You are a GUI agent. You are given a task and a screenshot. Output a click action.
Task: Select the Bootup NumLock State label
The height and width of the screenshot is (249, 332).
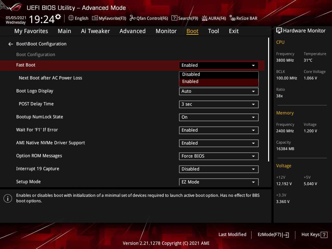pyautogui.click(x=40, y=117)
